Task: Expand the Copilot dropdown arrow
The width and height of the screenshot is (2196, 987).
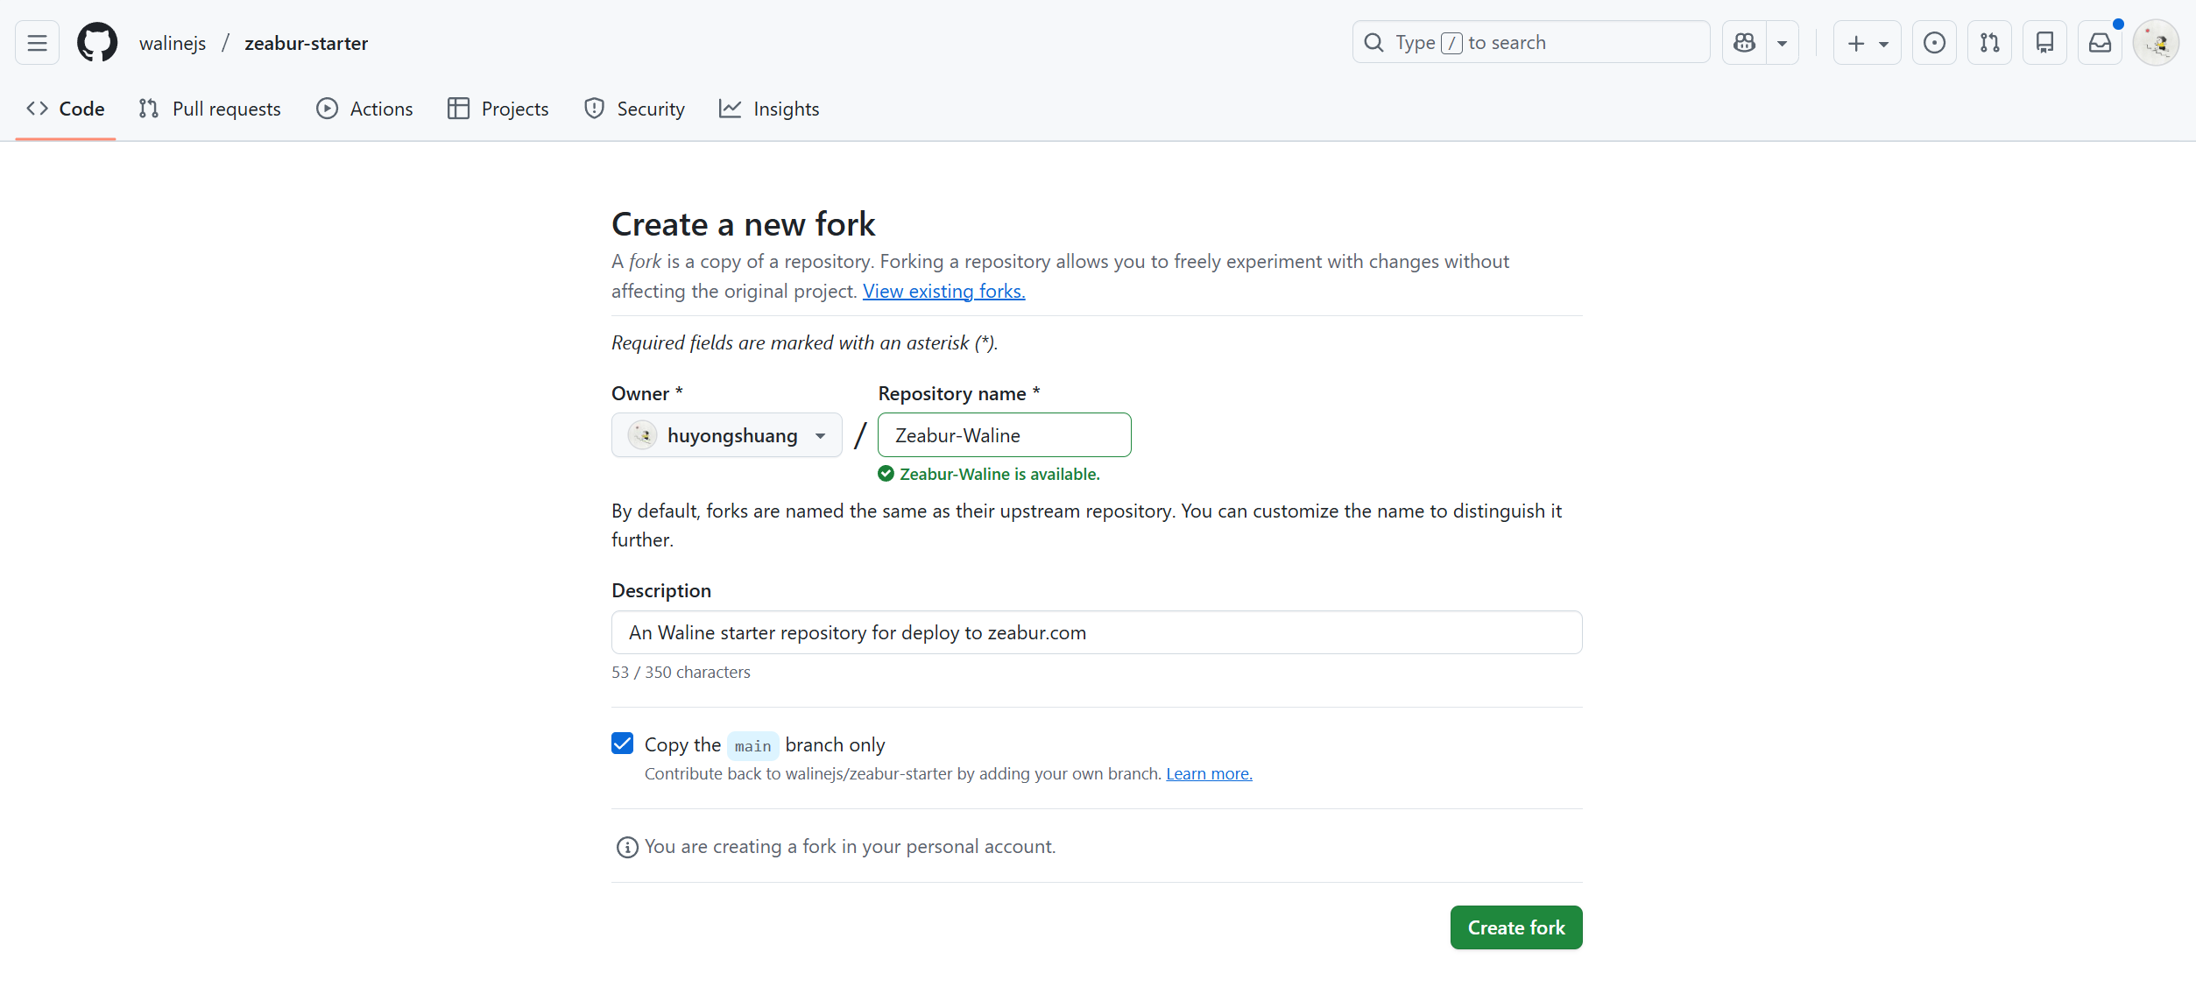Action: point(1782,43)
